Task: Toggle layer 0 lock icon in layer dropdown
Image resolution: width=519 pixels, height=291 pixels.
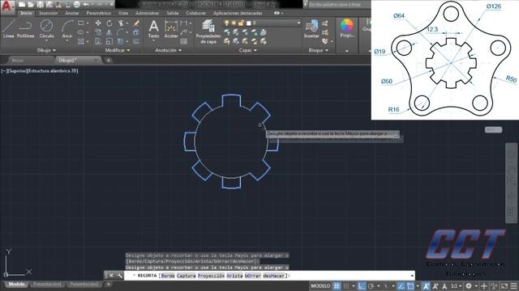Action: coord(242,23)
